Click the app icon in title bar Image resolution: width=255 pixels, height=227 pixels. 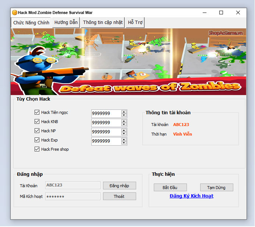14,13
